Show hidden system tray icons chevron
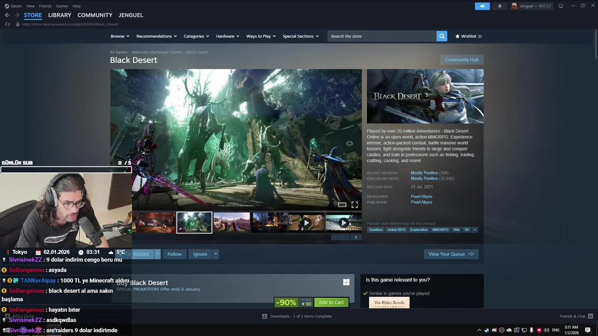This screenshot has width=598, height=336. (479, 330)
